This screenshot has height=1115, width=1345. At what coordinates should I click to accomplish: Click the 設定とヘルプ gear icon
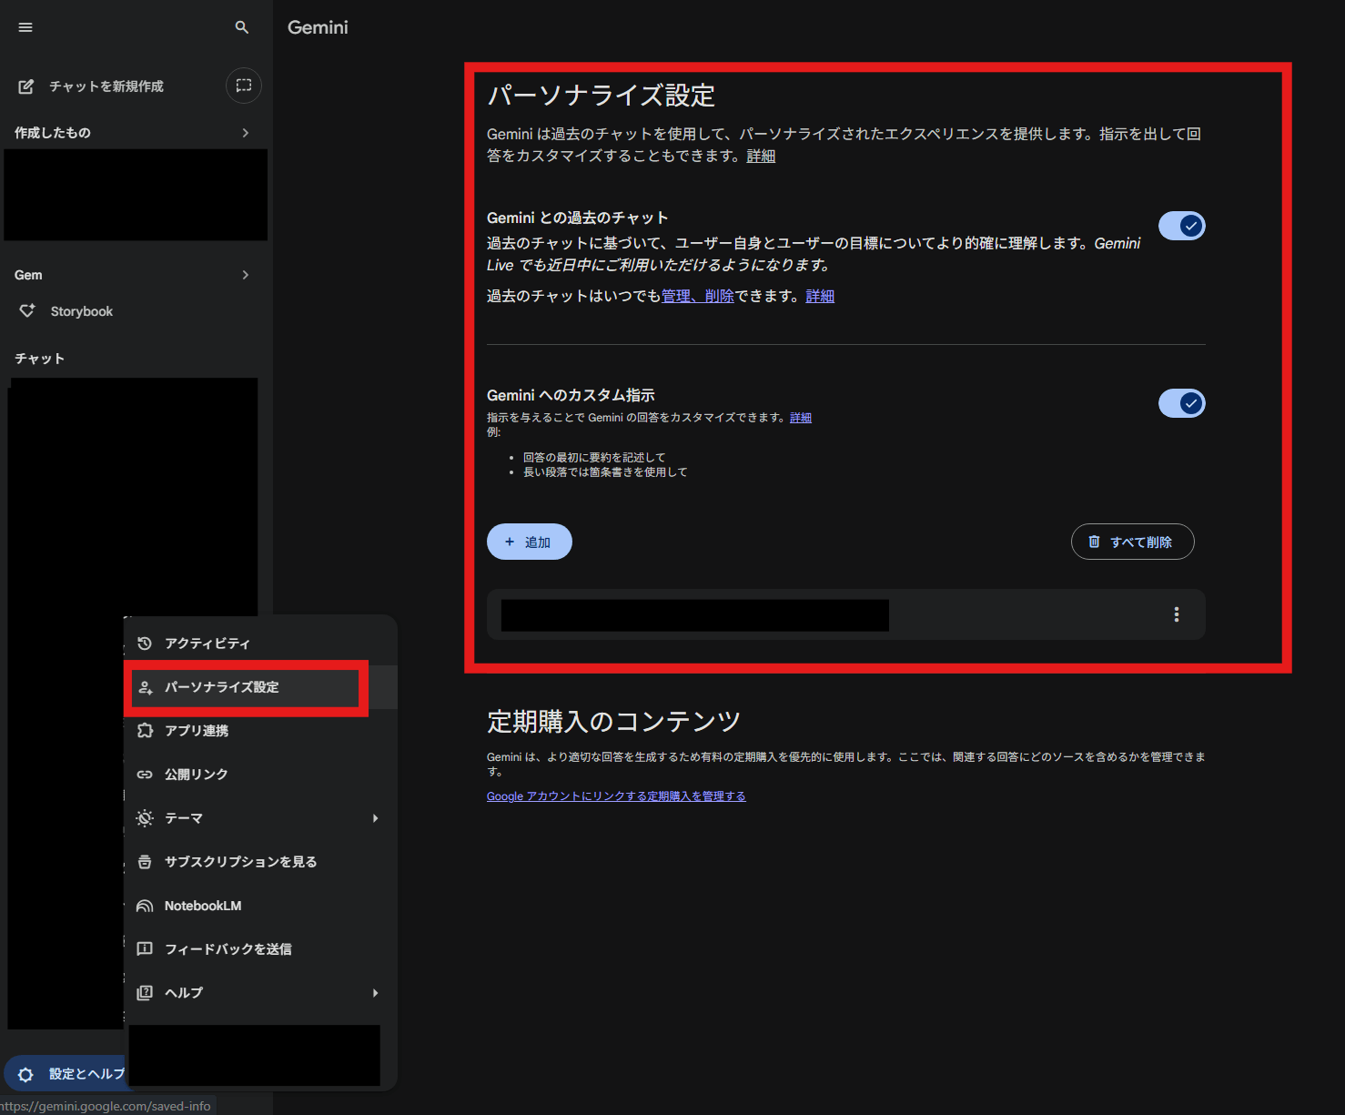click(26, 1074)
